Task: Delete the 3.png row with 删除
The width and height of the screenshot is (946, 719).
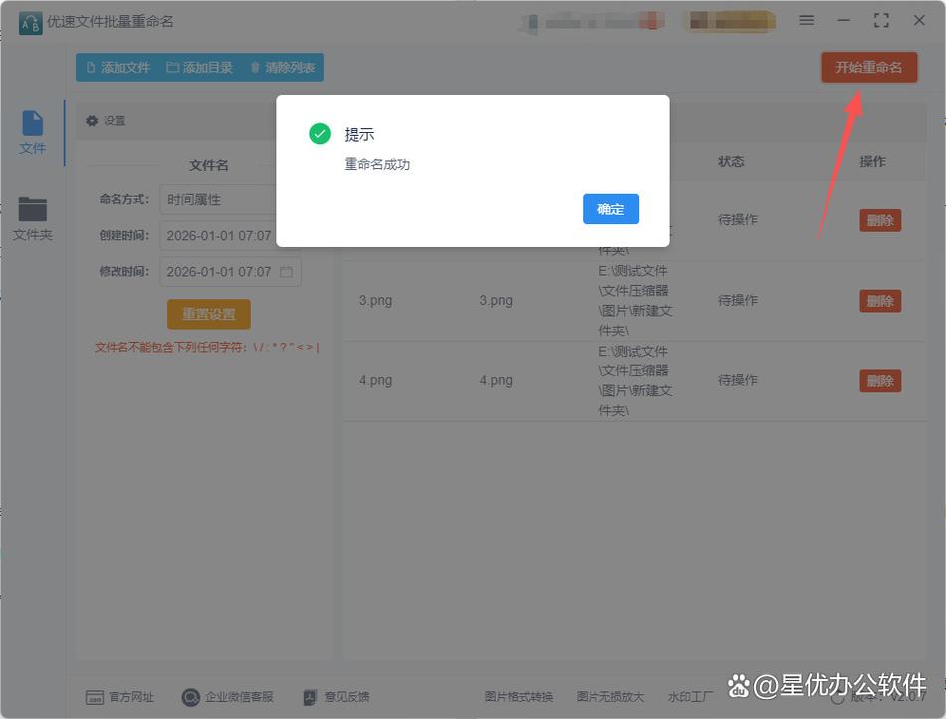Action: (x=880, y=301)
